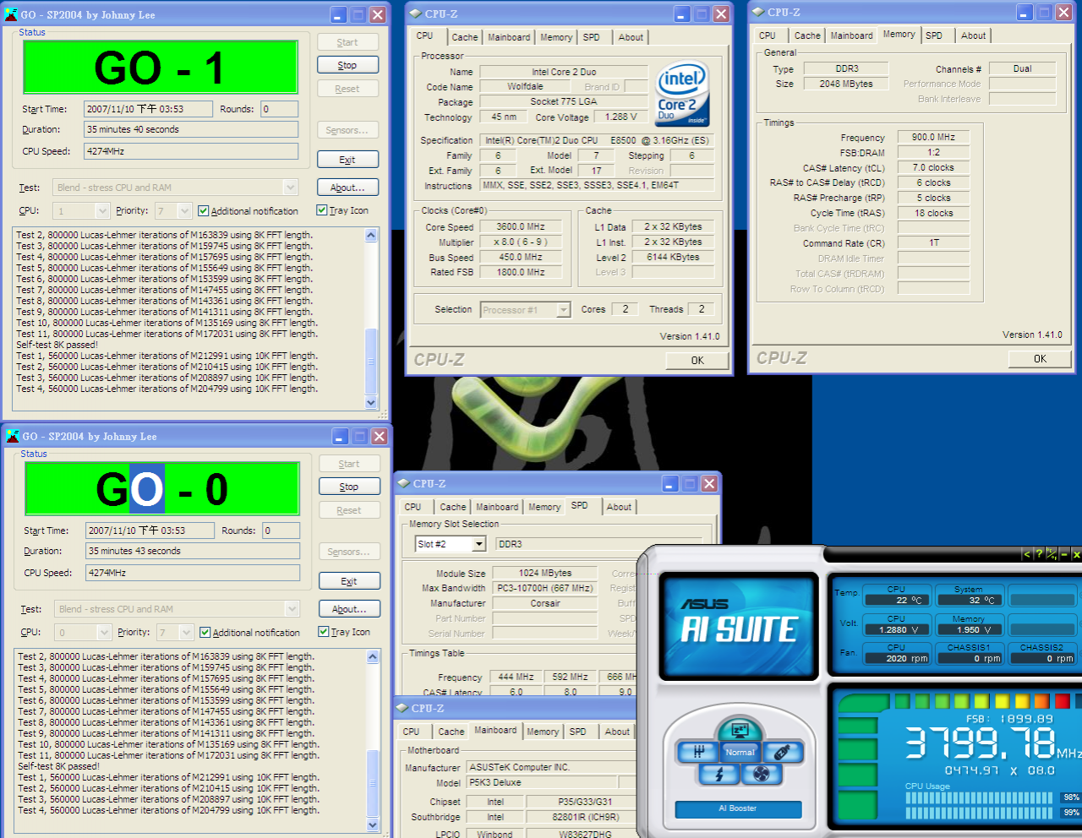Click log scrollbar up arrow in GO - 1
This screenshot has width=1082, height=838.
click(371, 236)
